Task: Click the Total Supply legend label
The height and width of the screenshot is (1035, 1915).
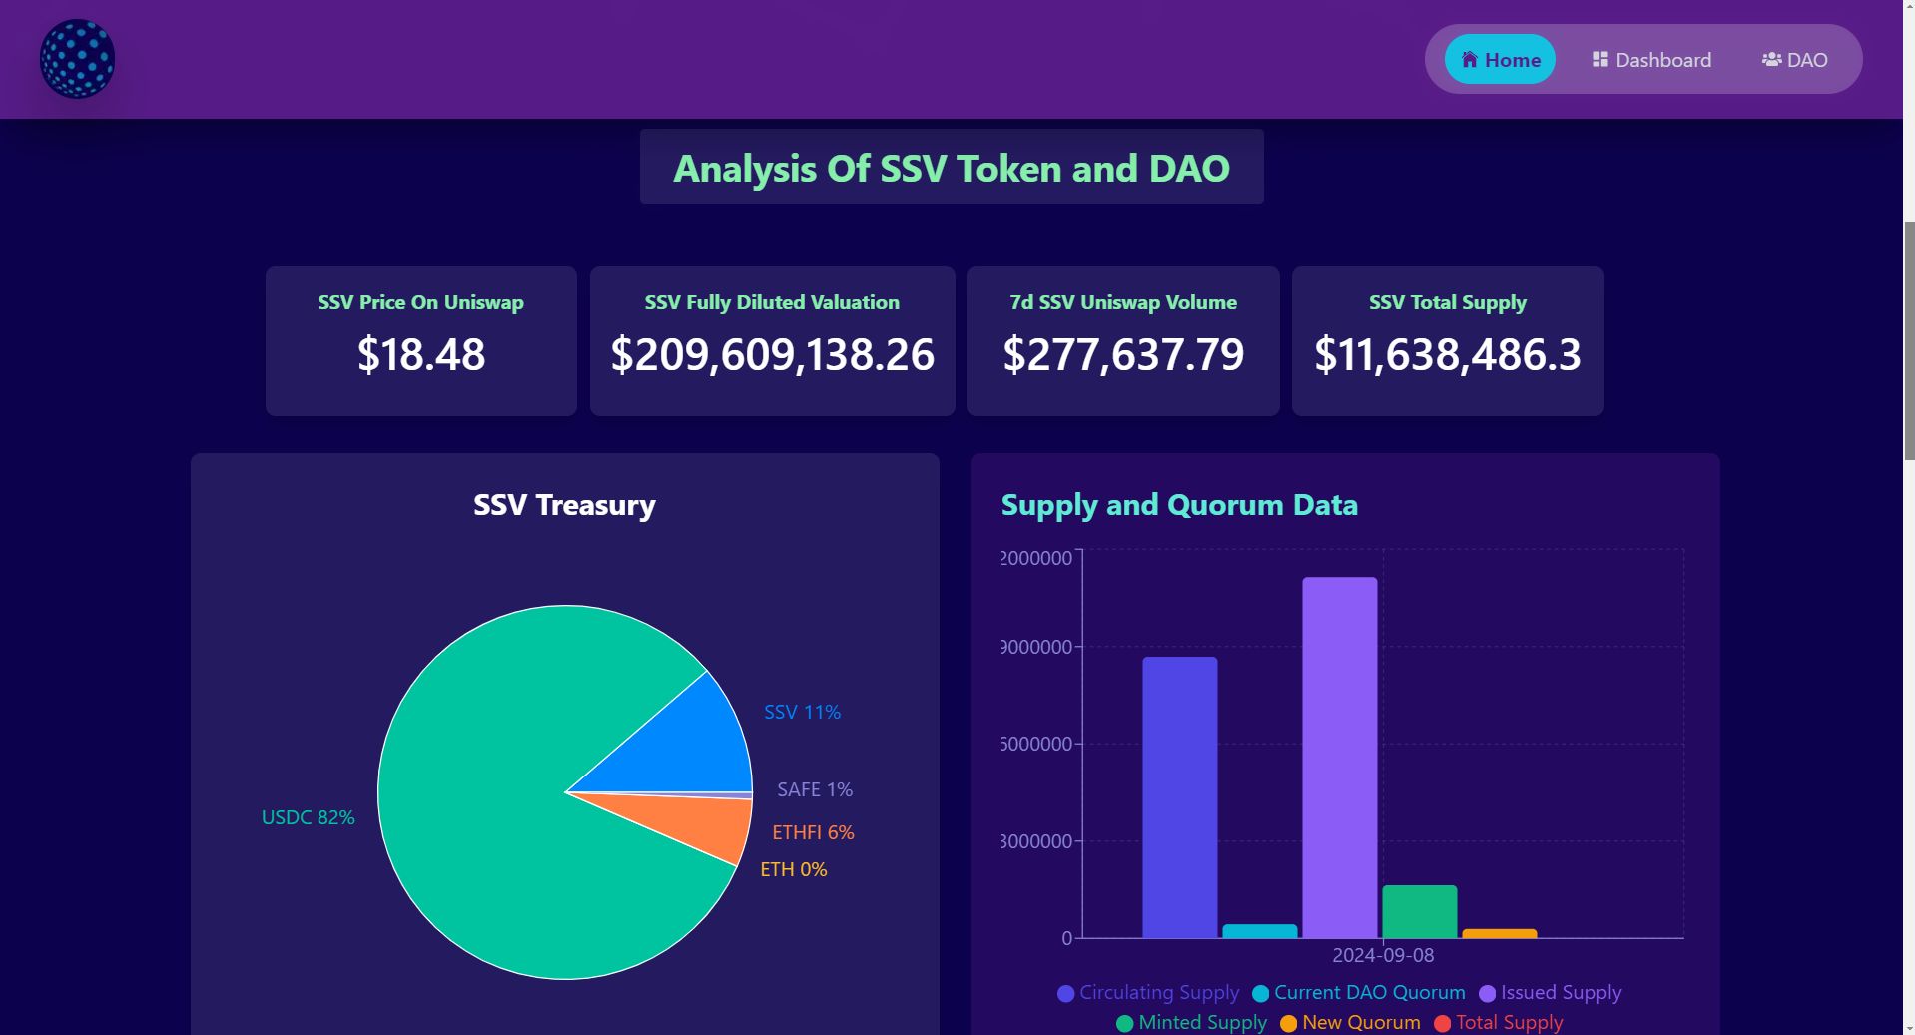Action: coord(1510,1023)
